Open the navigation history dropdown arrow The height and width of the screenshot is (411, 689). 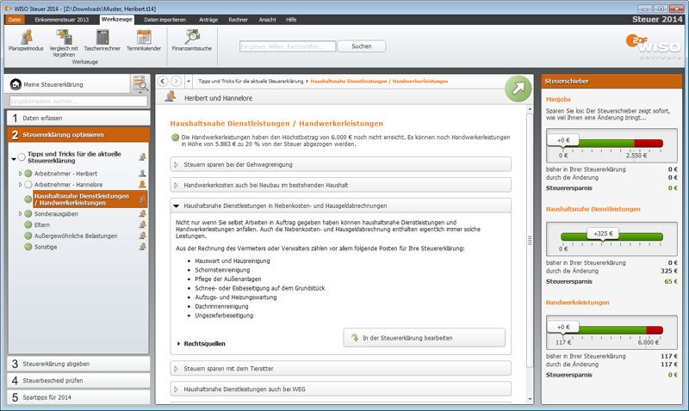click(189, 81)
